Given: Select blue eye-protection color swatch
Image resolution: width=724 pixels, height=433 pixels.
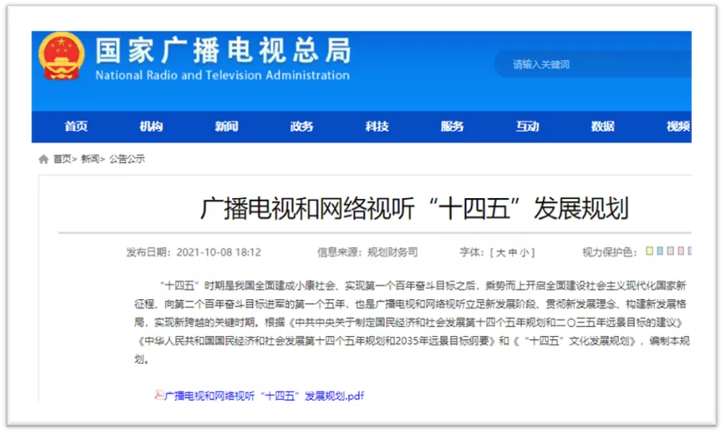Looking at the screenshot, I should point(660,251).
